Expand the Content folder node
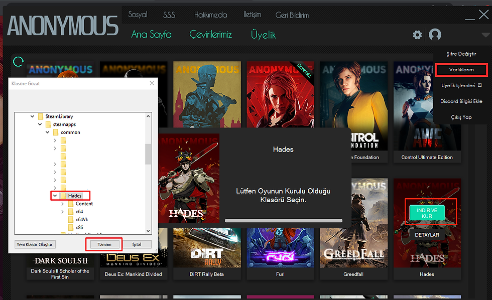The image size is (492, 300). click(62, 204)
